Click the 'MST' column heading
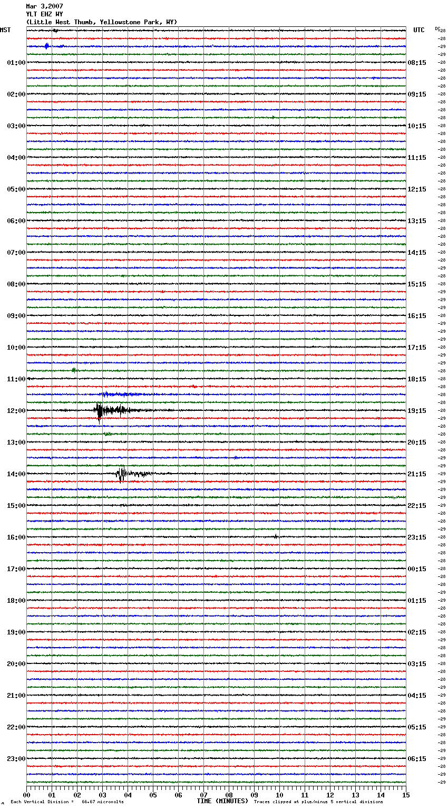Viewport: 448px width, 809px height. click(5, 30)
